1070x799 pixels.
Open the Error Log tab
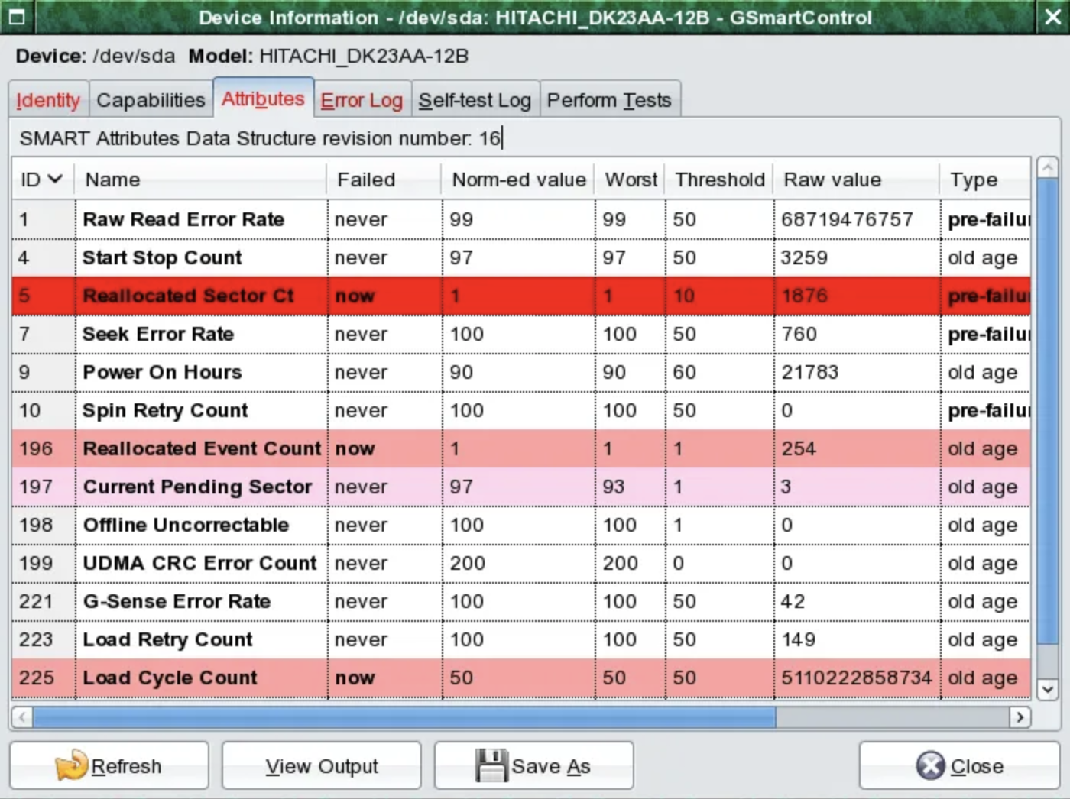tap(362, 100)
